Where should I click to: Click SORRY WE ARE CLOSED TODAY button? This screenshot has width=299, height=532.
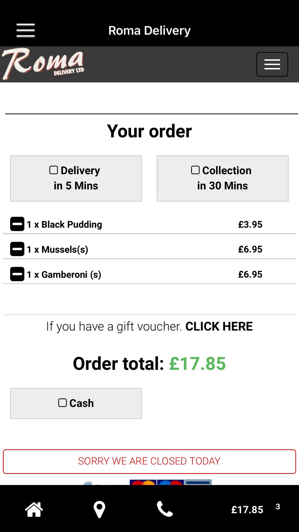(149, 461)
